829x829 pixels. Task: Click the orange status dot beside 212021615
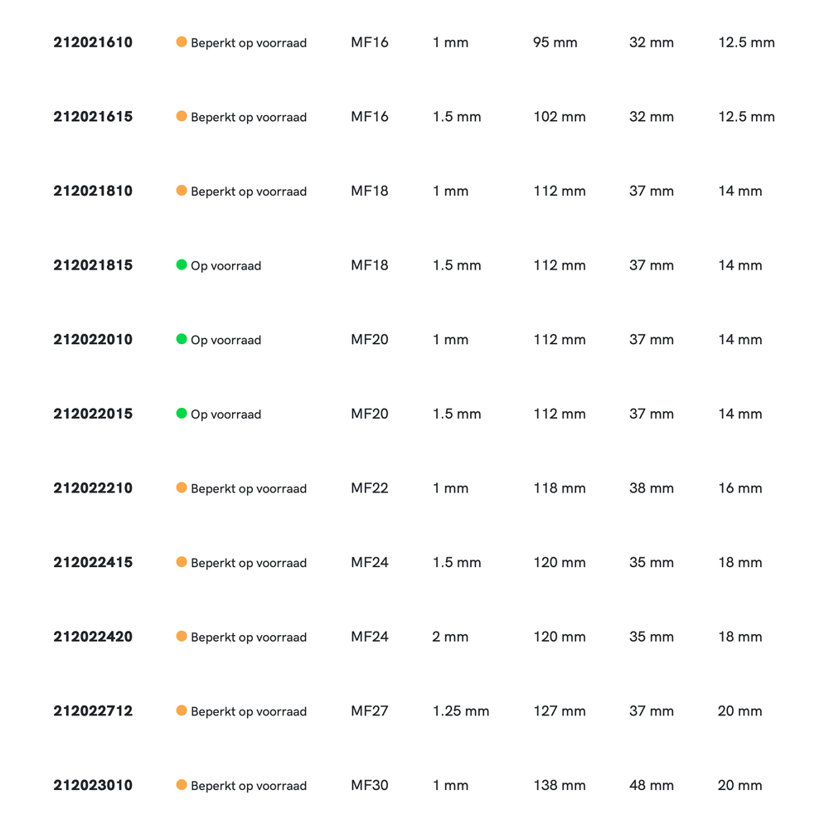(x=182, y=116)
